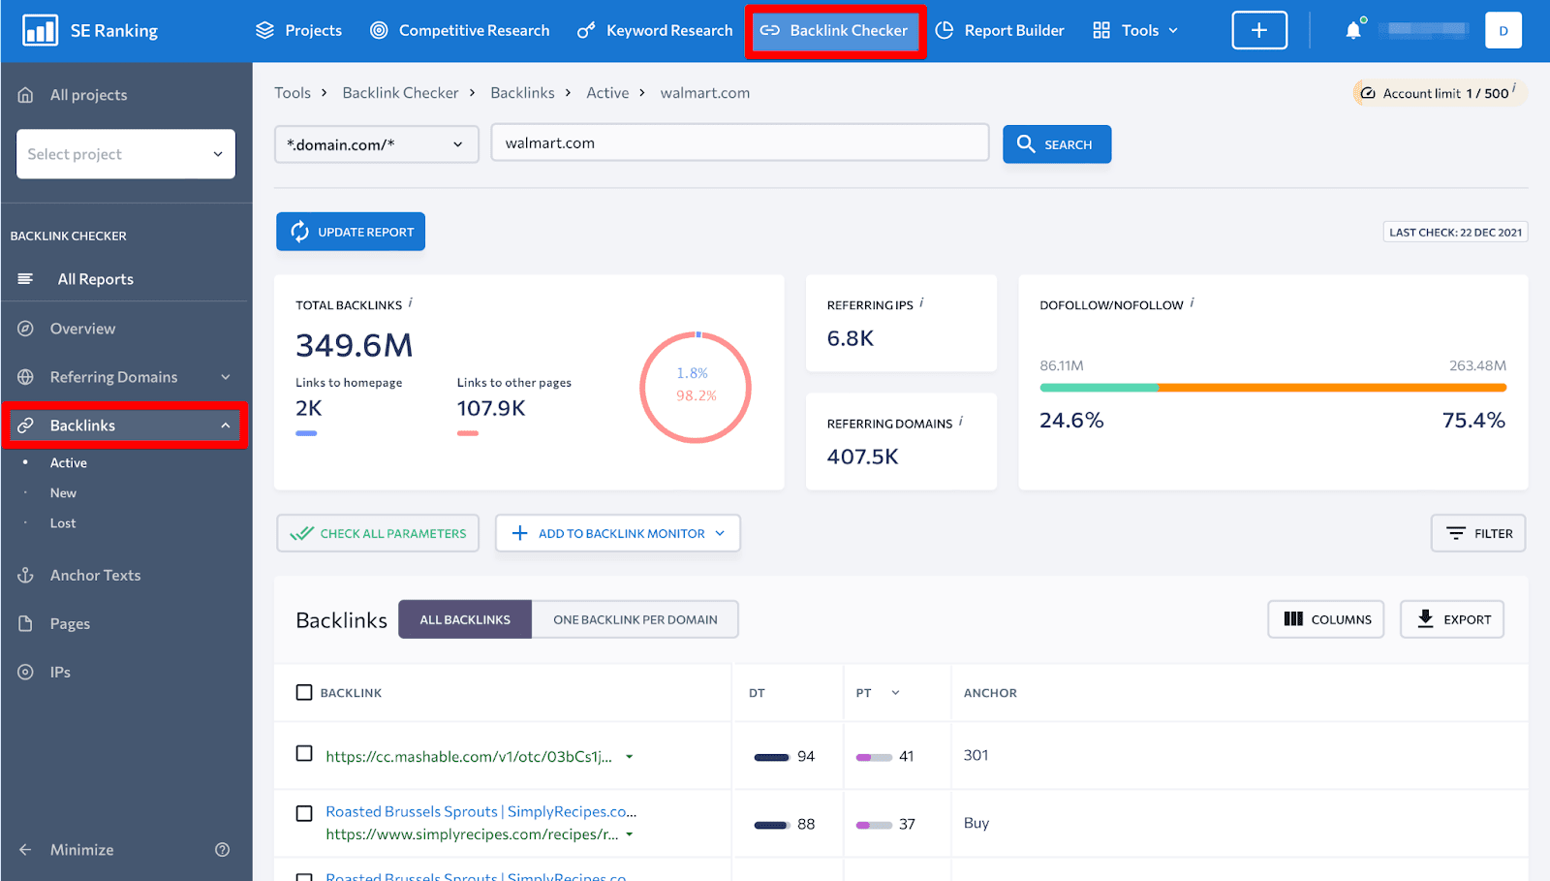This screenshot has width=1550, height=881.
Task: Expand the Referring Domains sidebar chevron
Action: pyautogui.click(x=226, y=377)
